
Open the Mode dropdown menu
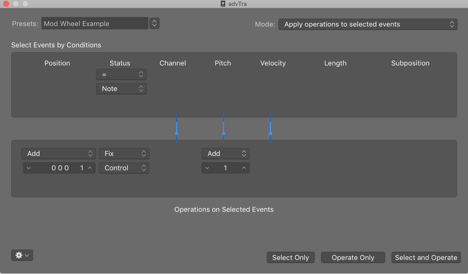click(x=368, y=24)
